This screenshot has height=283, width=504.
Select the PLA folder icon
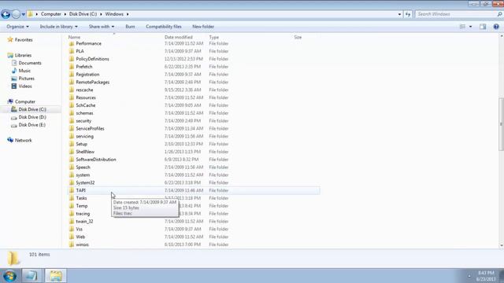click(x=72, y=51)
